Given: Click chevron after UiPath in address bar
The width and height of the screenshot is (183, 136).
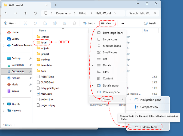Looking at the screenshot, I should point(91,13).
